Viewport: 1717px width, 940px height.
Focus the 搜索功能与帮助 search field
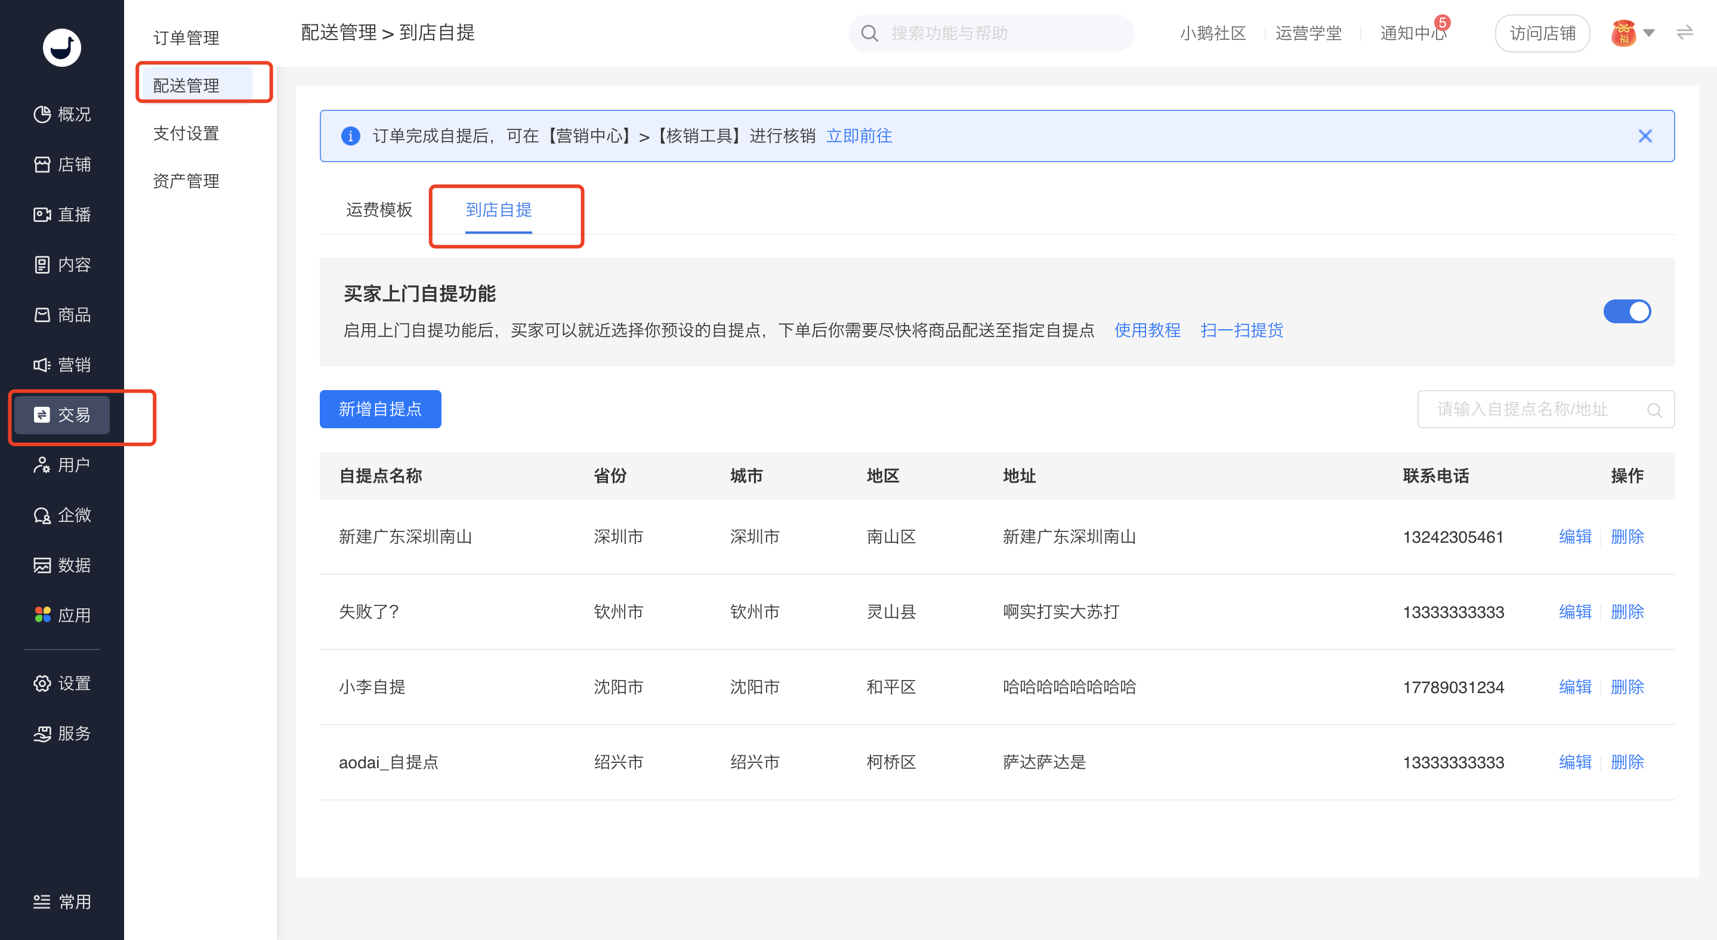[x=991, y=33]
